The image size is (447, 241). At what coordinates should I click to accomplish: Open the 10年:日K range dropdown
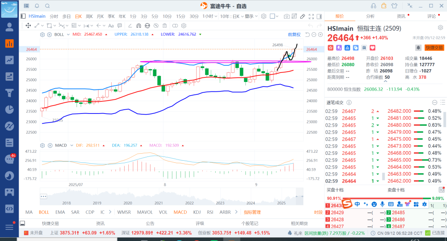(x=232, y=16)
